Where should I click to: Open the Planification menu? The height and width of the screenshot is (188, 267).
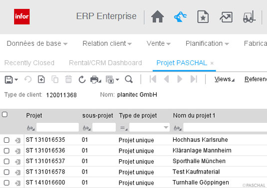(x=207, y=43)
